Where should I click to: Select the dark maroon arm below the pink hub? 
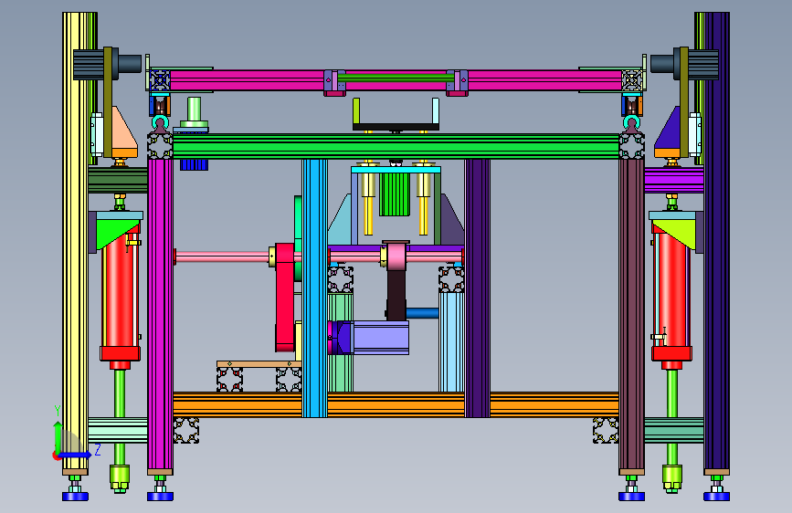point(396,294)
